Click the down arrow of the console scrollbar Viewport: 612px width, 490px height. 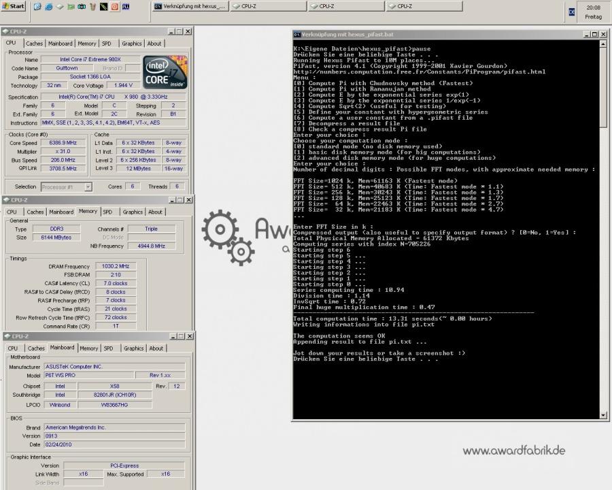coord(603,415)
